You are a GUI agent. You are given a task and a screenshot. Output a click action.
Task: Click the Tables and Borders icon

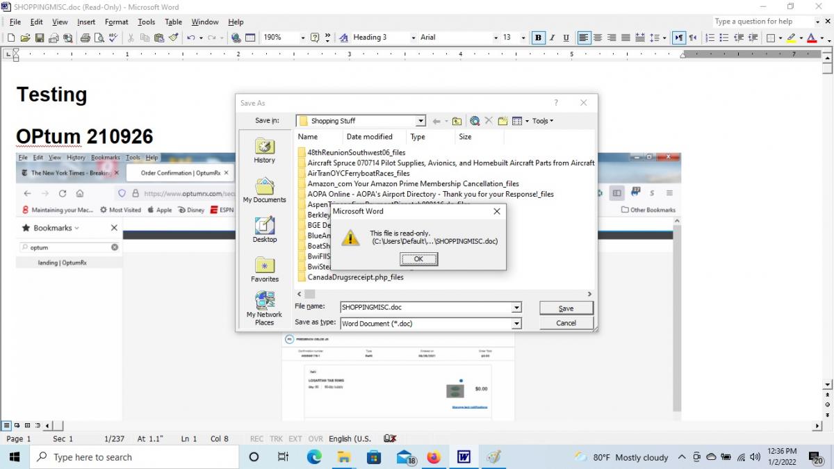click(x=250, y=38)
